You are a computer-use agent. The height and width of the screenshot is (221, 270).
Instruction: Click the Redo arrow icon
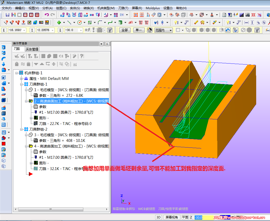(53, 15)
